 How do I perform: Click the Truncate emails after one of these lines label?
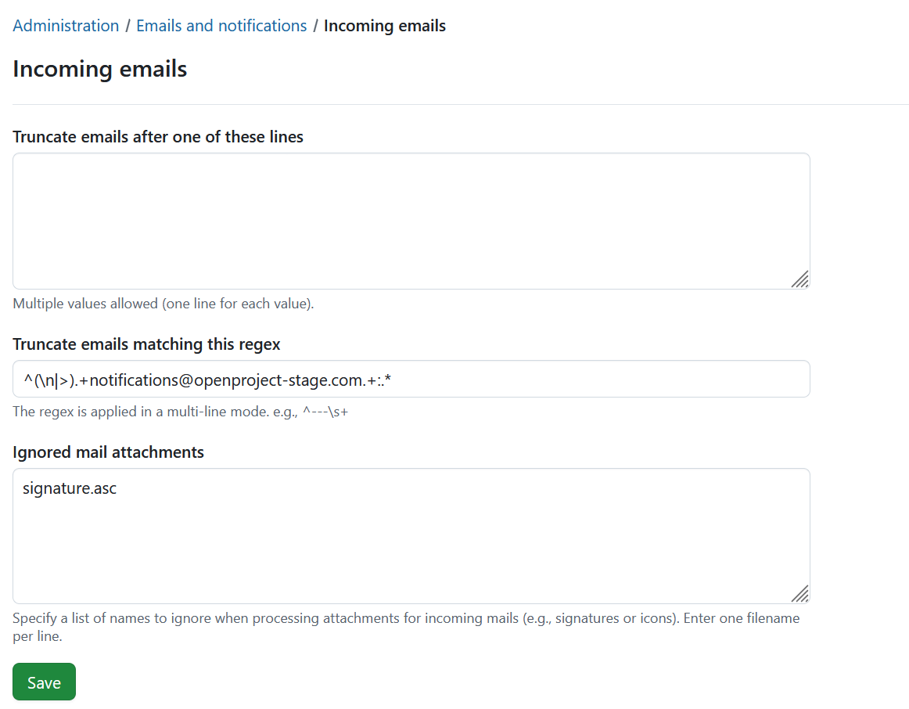tap(157, 136)
